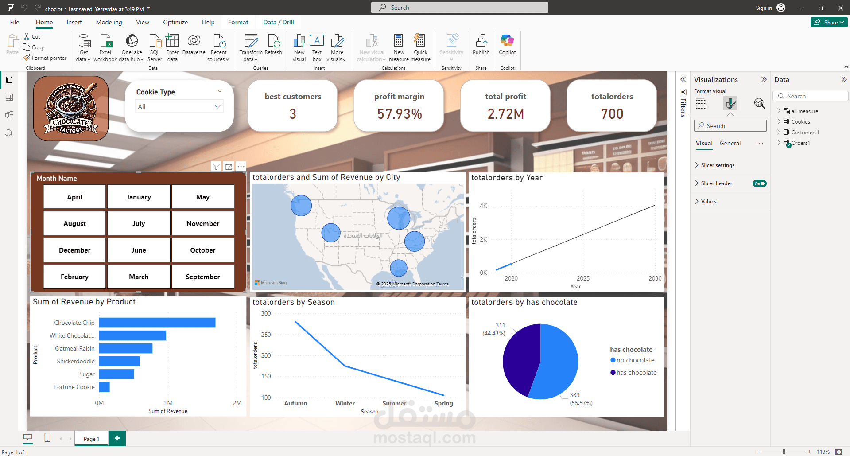The width and height of the screenshot is (850, 456).
Task: Open the Terms link on map
Action: [442, 284]
